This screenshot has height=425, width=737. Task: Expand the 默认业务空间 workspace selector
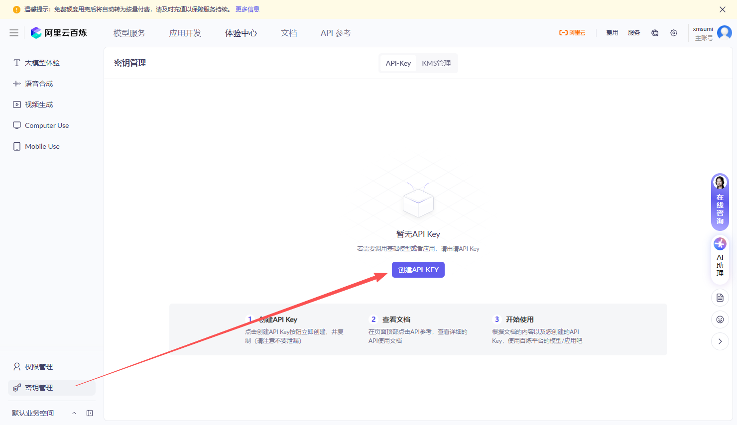(44, 413)
